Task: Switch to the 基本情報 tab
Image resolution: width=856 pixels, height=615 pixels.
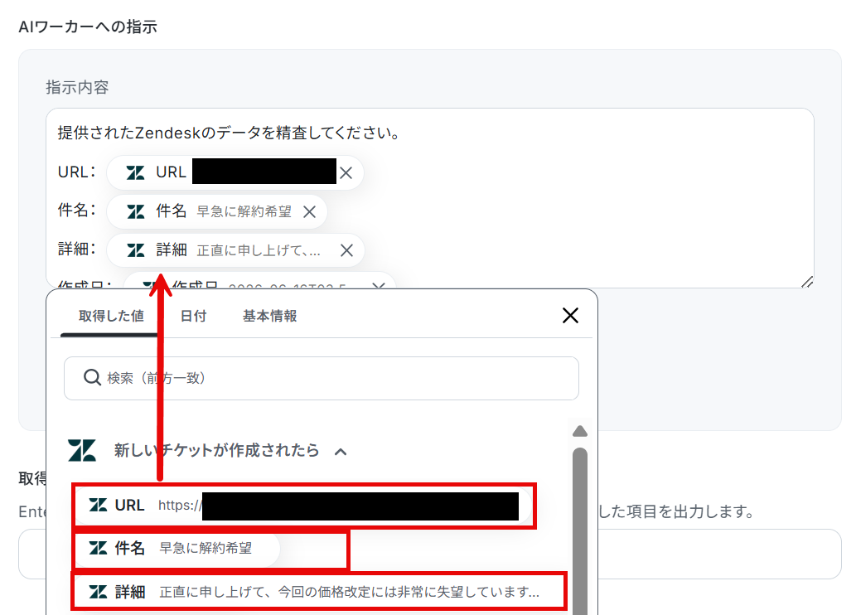Action: 269,317
